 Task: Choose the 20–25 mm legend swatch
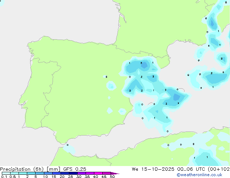tap(65, 173)
